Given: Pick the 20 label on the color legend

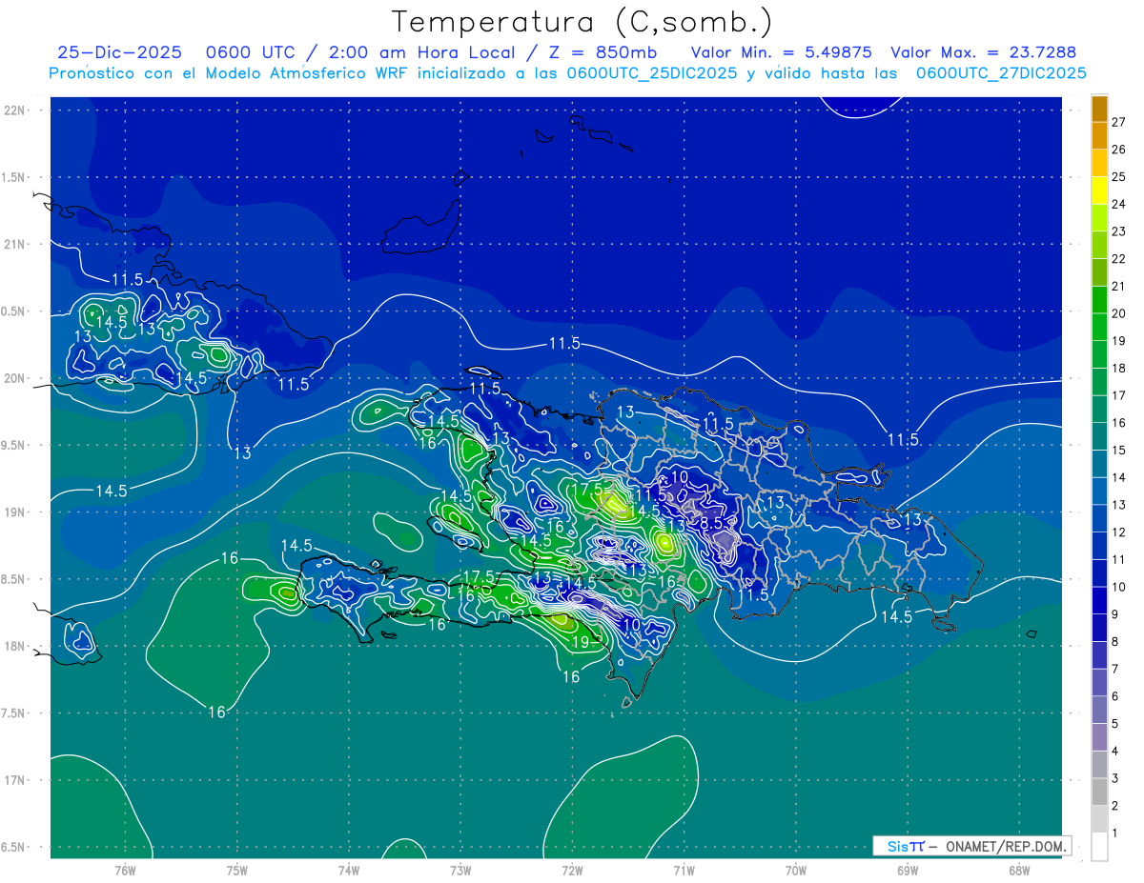Looking at the screenshot, I should coord(1118,313).
